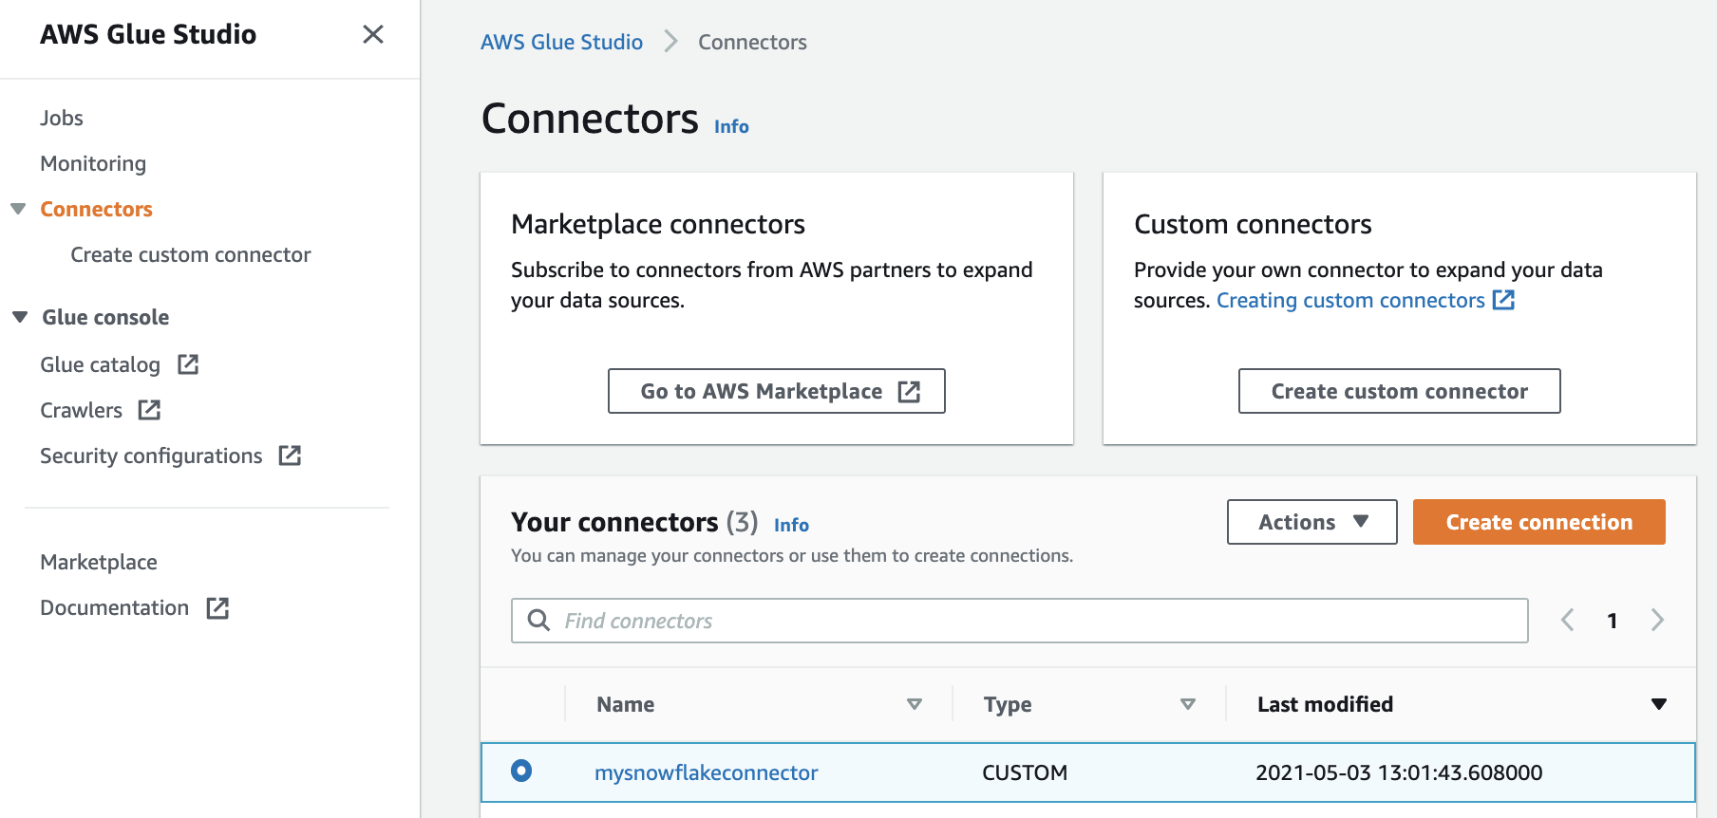The width and height of the screenshot is (1717, 818).
Task: Click the search magnifier icon
Action: coord(538,621)
